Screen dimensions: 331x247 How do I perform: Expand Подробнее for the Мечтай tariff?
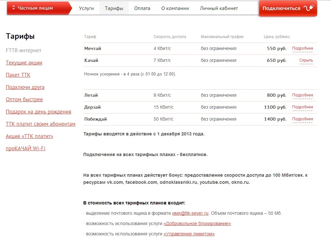(x=302, y=49)
